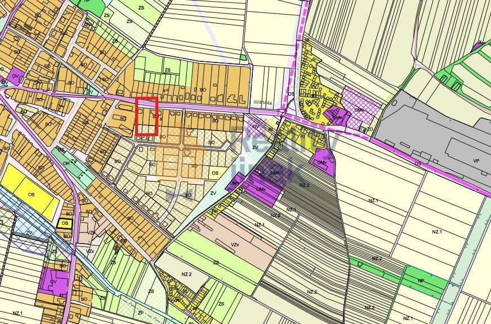Click the large purple OMv zone at center
This screenshot has height=324, width=491.
[261, 189]
